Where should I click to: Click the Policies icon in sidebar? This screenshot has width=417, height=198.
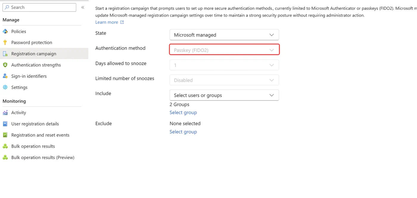5,31
